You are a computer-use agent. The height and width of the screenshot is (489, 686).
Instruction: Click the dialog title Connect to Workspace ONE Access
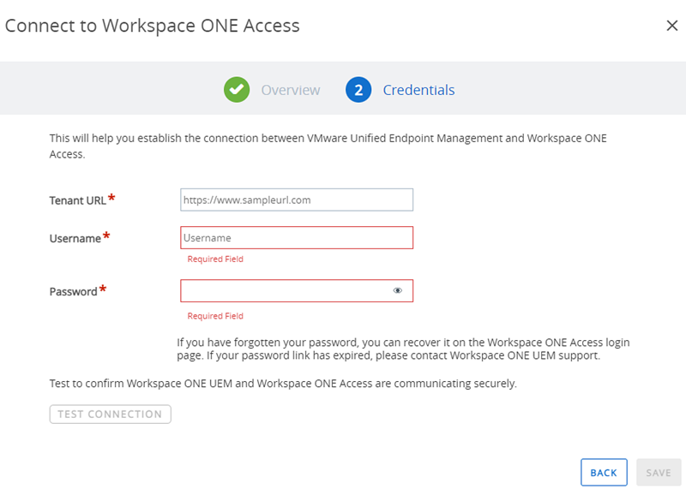(153, 26)
